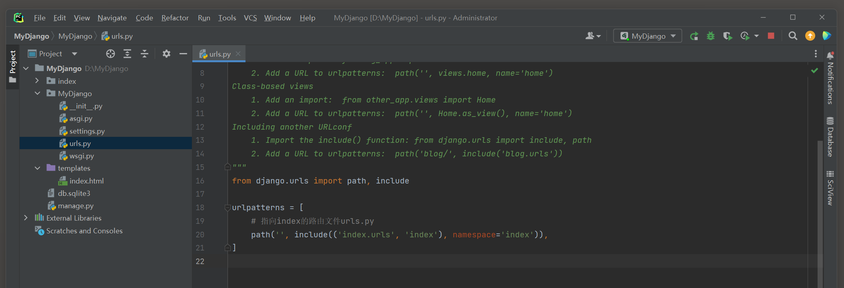Image resolution: width=844 pixels, height=288 pixels.
Task: Select asgi.py in project tree
Action: point(76,118)
